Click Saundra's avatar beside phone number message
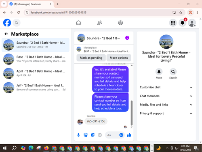 [x=80, y=122]
